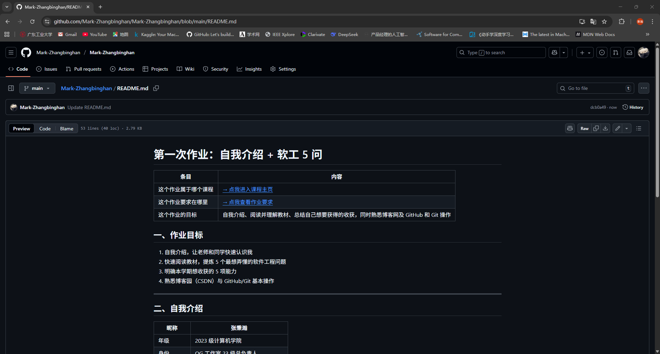Open the 点我进入课程主页 link
660x354 pixels.
pos(247,189)
